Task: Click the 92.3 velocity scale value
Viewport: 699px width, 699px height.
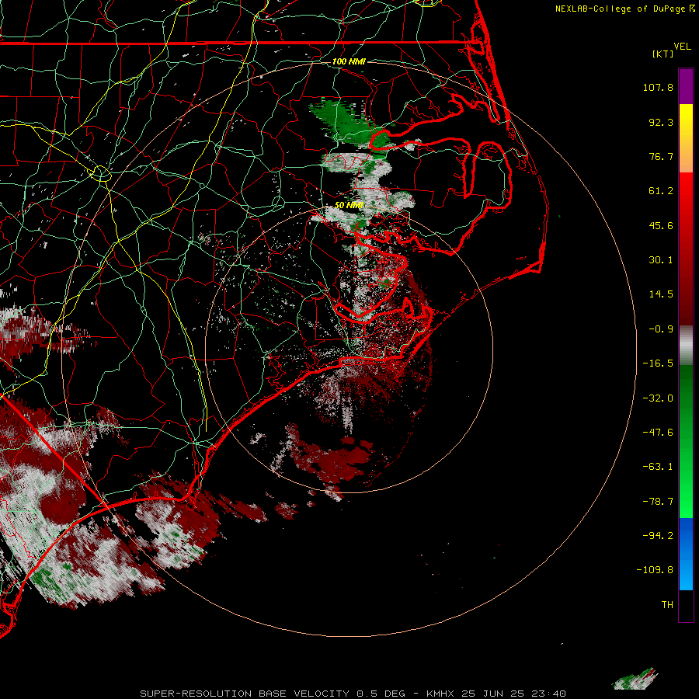Action: [661, 122]
